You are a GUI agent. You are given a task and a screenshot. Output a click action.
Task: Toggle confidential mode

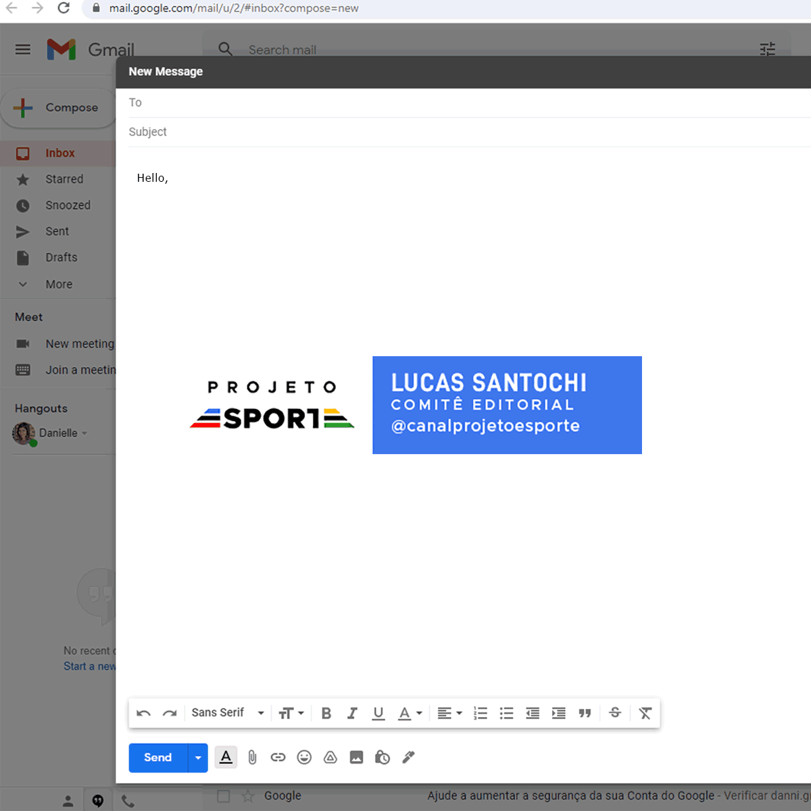383,758
